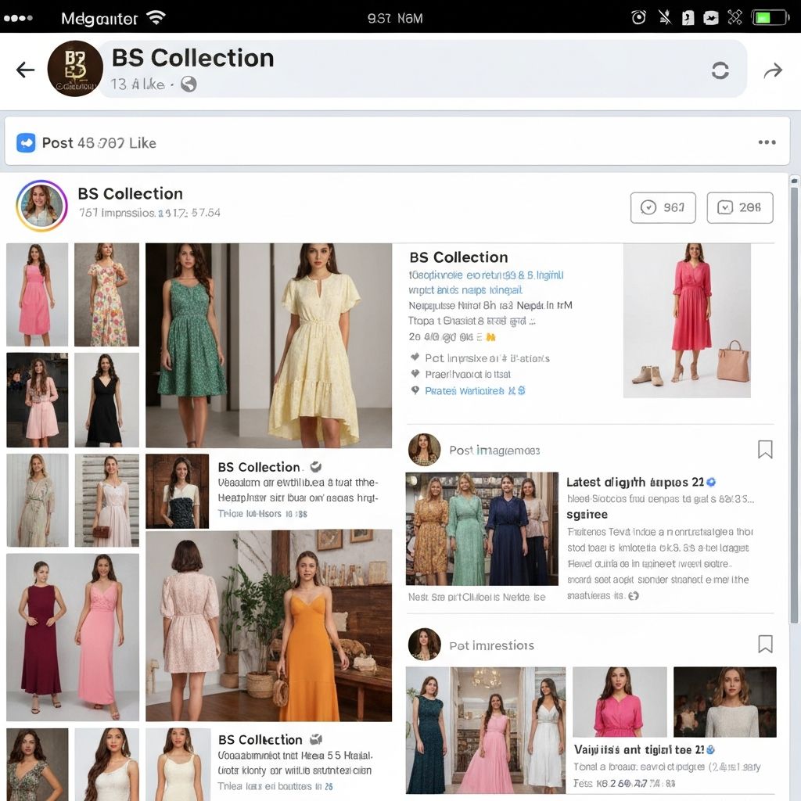The height and width of the screenshot is (801, 801).
Task: Click the profile avatar with story ring
Action: (x=41, y=206)
